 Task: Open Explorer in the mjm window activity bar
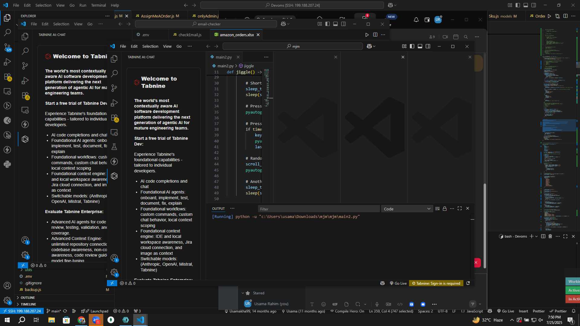click(x=114, y=59)
